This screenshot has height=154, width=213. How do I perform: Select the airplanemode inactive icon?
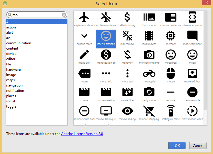tap(106, 17)
